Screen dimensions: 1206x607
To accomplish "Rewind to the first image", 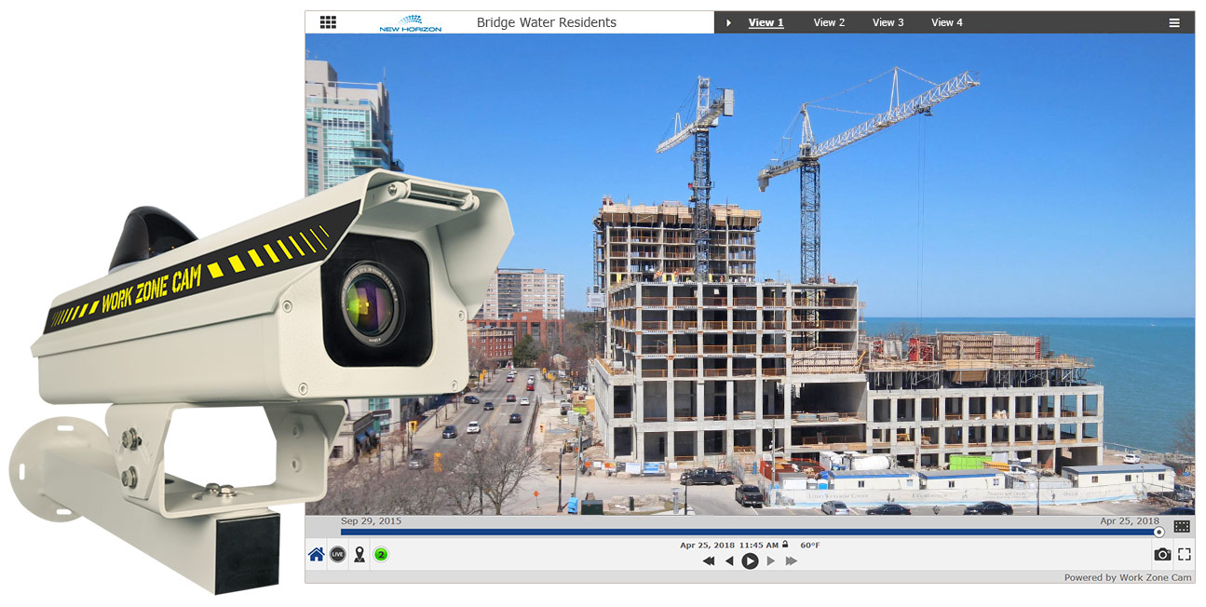I will pos(709,561).
